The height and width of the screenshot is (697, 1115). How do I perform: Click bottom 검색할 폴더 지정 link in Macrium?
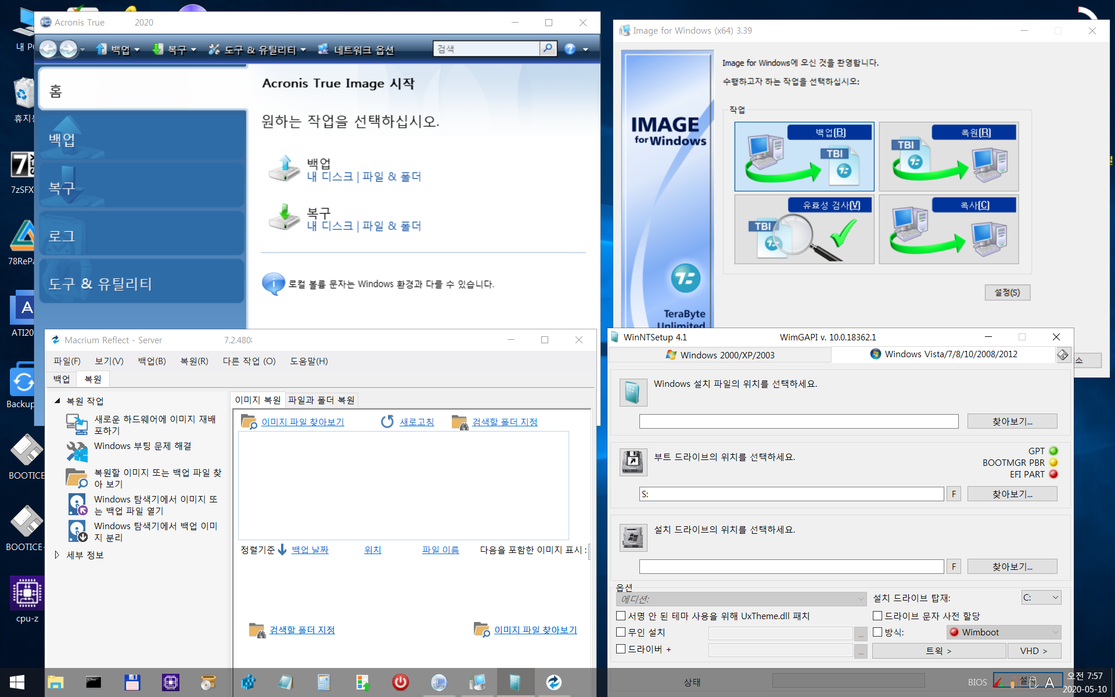click(302, 630)
